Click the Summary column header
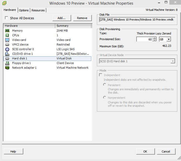 point(73,26)
